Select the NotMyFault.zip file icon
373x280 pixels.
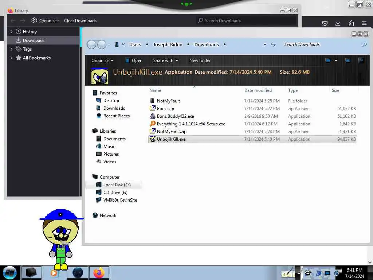click(153, 131)
